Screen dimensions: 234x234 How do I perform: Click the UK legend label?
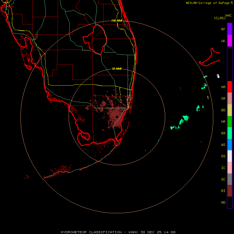pos(223,41)
